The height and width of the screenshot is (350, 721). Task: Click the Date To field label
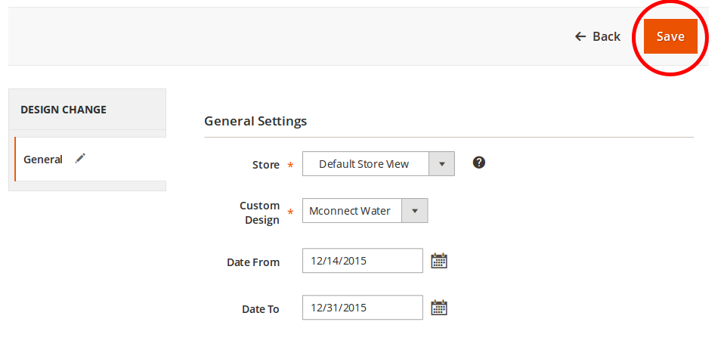pos(260,309)
